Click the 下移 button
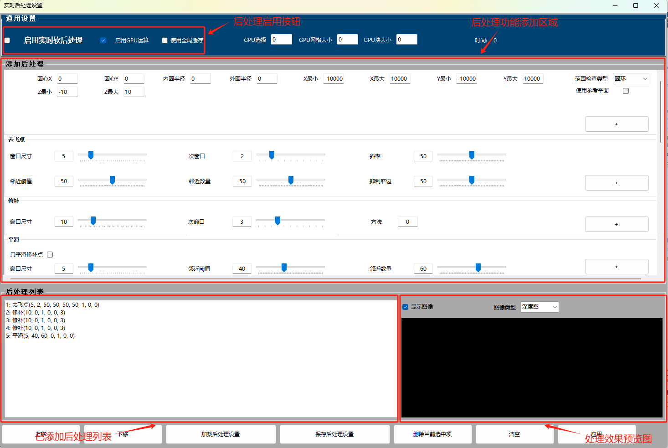Screen dimensions: 668x448 [123, 434]
